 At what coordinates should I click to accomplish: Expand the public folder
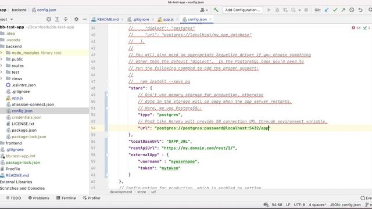coord(1,59)
